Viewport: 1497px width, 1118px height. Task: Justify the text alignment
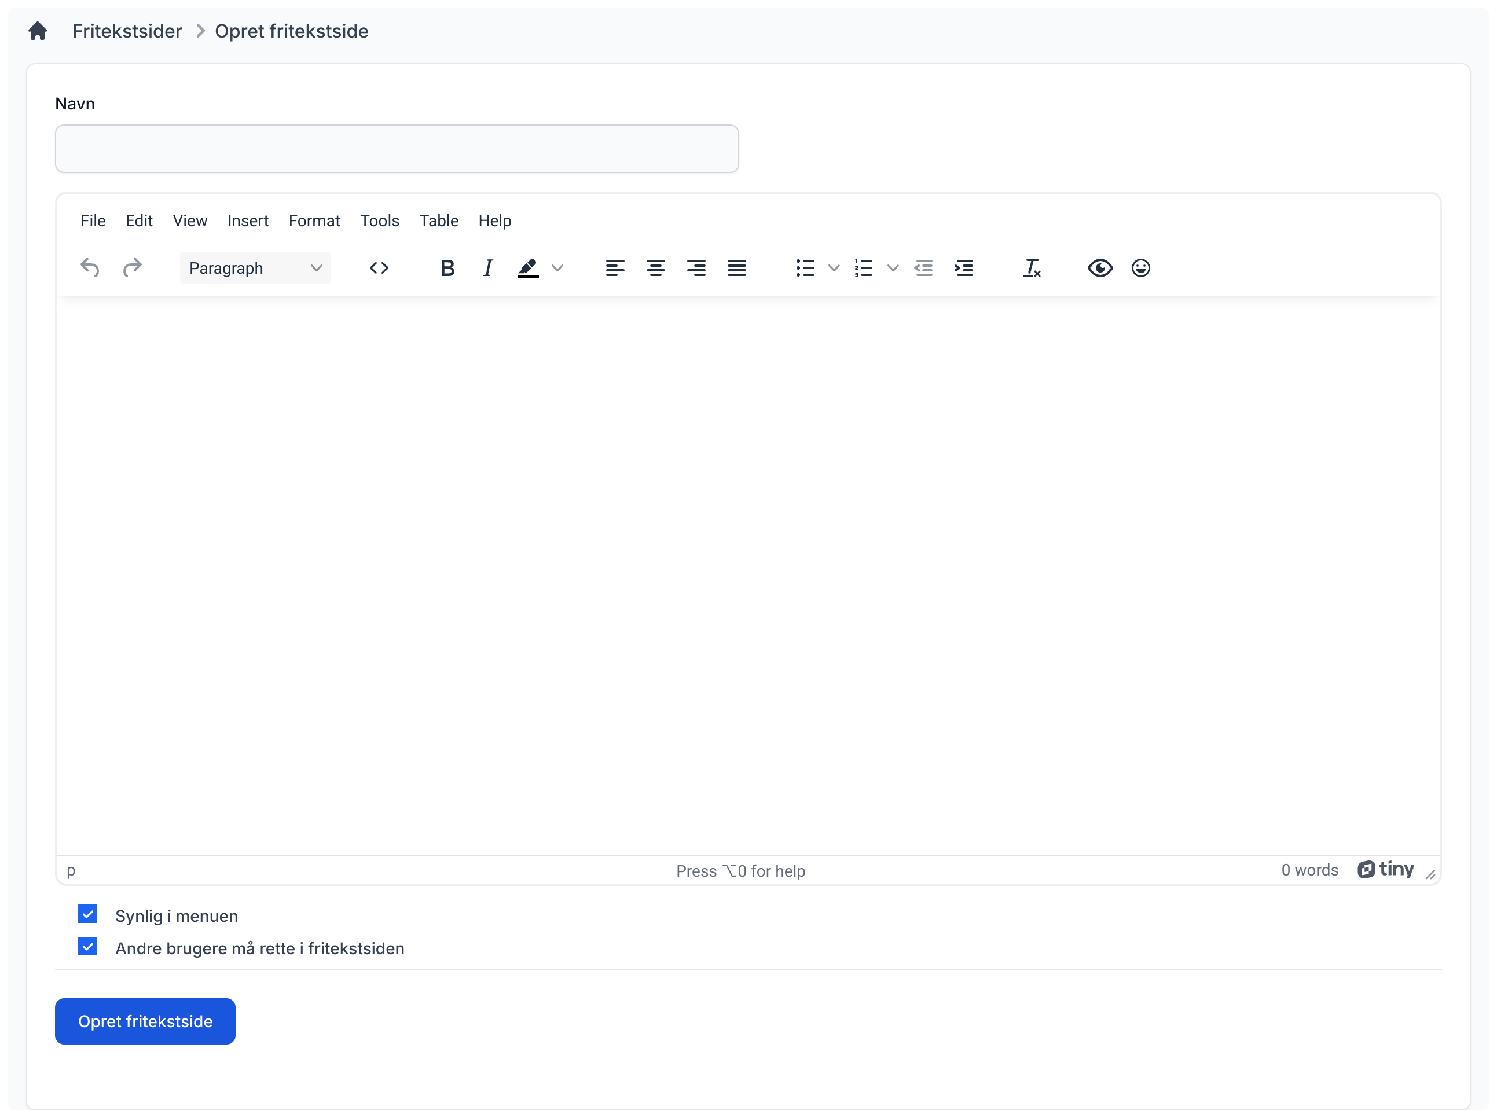(x=736, y=268)
